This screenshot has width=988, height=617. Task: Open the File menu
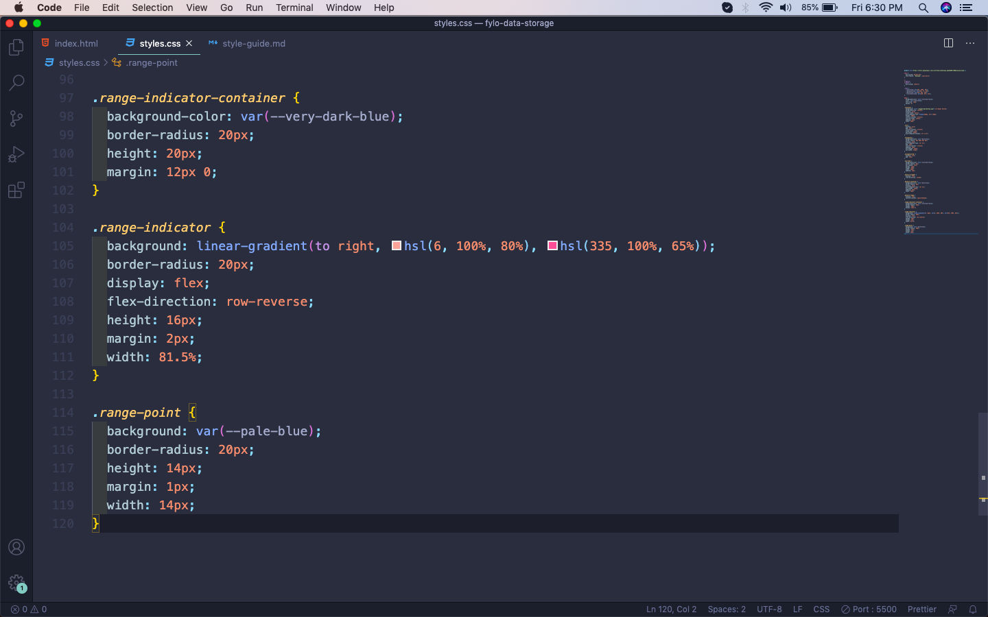[82, 8]
